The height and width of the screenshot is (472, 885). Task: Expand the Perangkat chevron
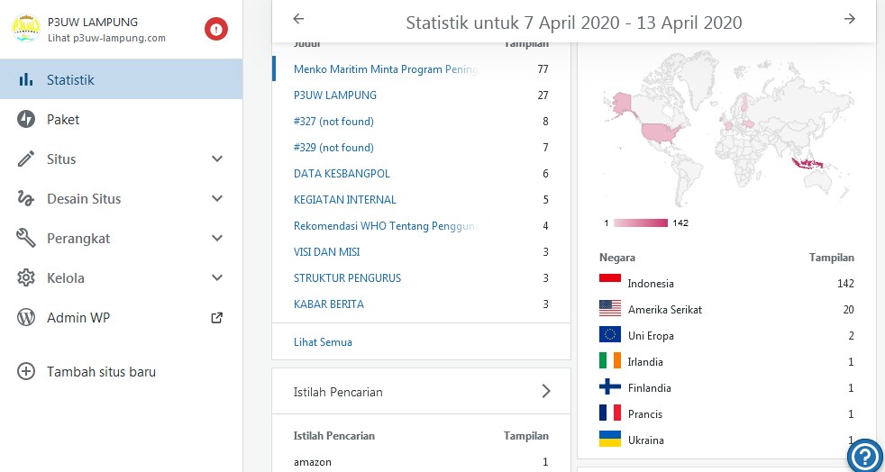[x=216, y=238]
